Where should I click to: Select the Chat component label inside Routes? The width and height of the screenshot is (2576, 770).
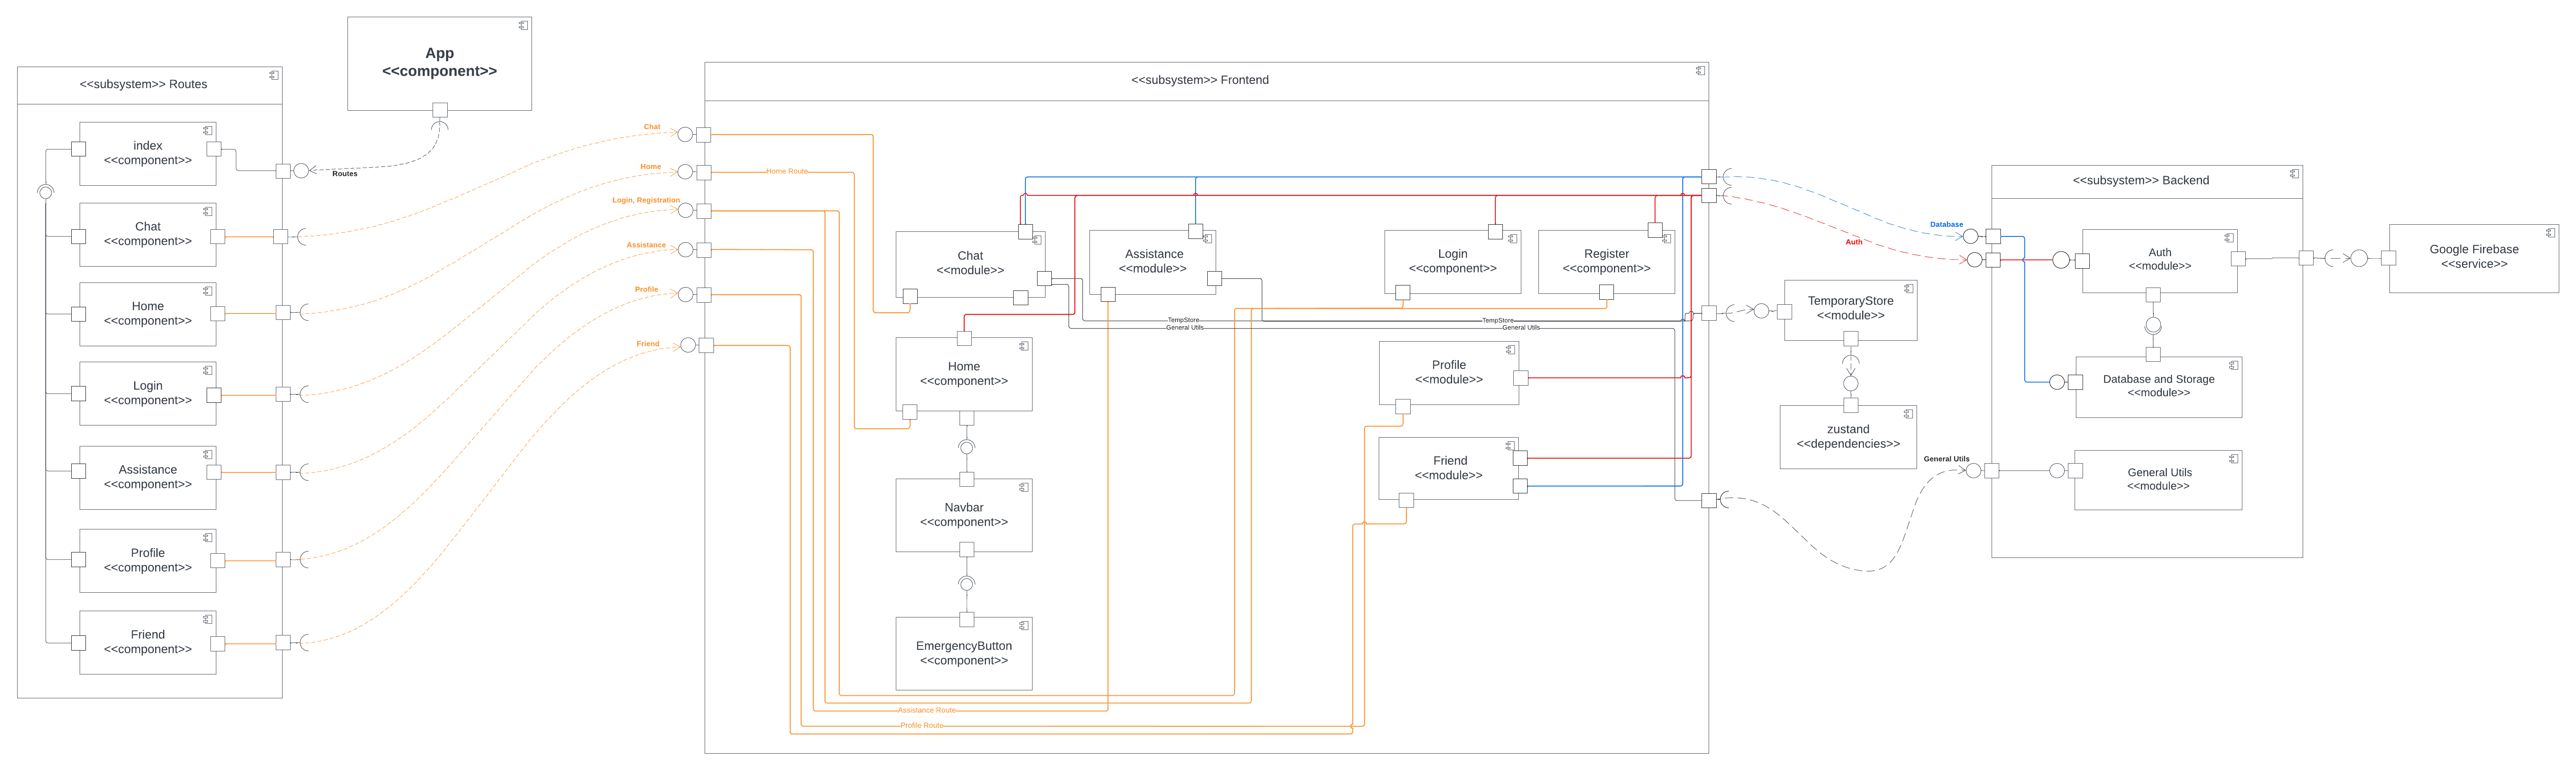coord(148,234)
